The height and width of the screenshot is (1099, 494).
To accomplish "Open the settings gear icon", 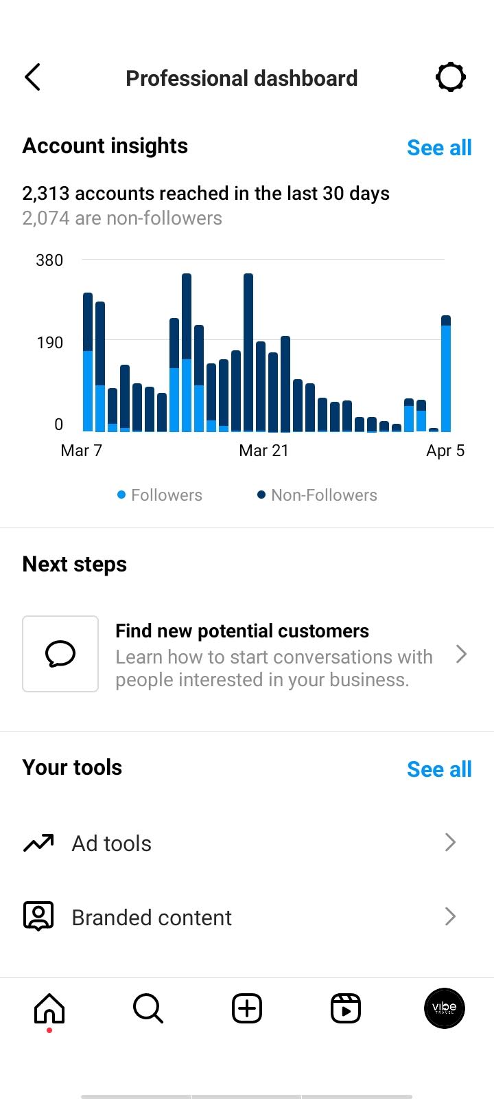I will (451, 77).
